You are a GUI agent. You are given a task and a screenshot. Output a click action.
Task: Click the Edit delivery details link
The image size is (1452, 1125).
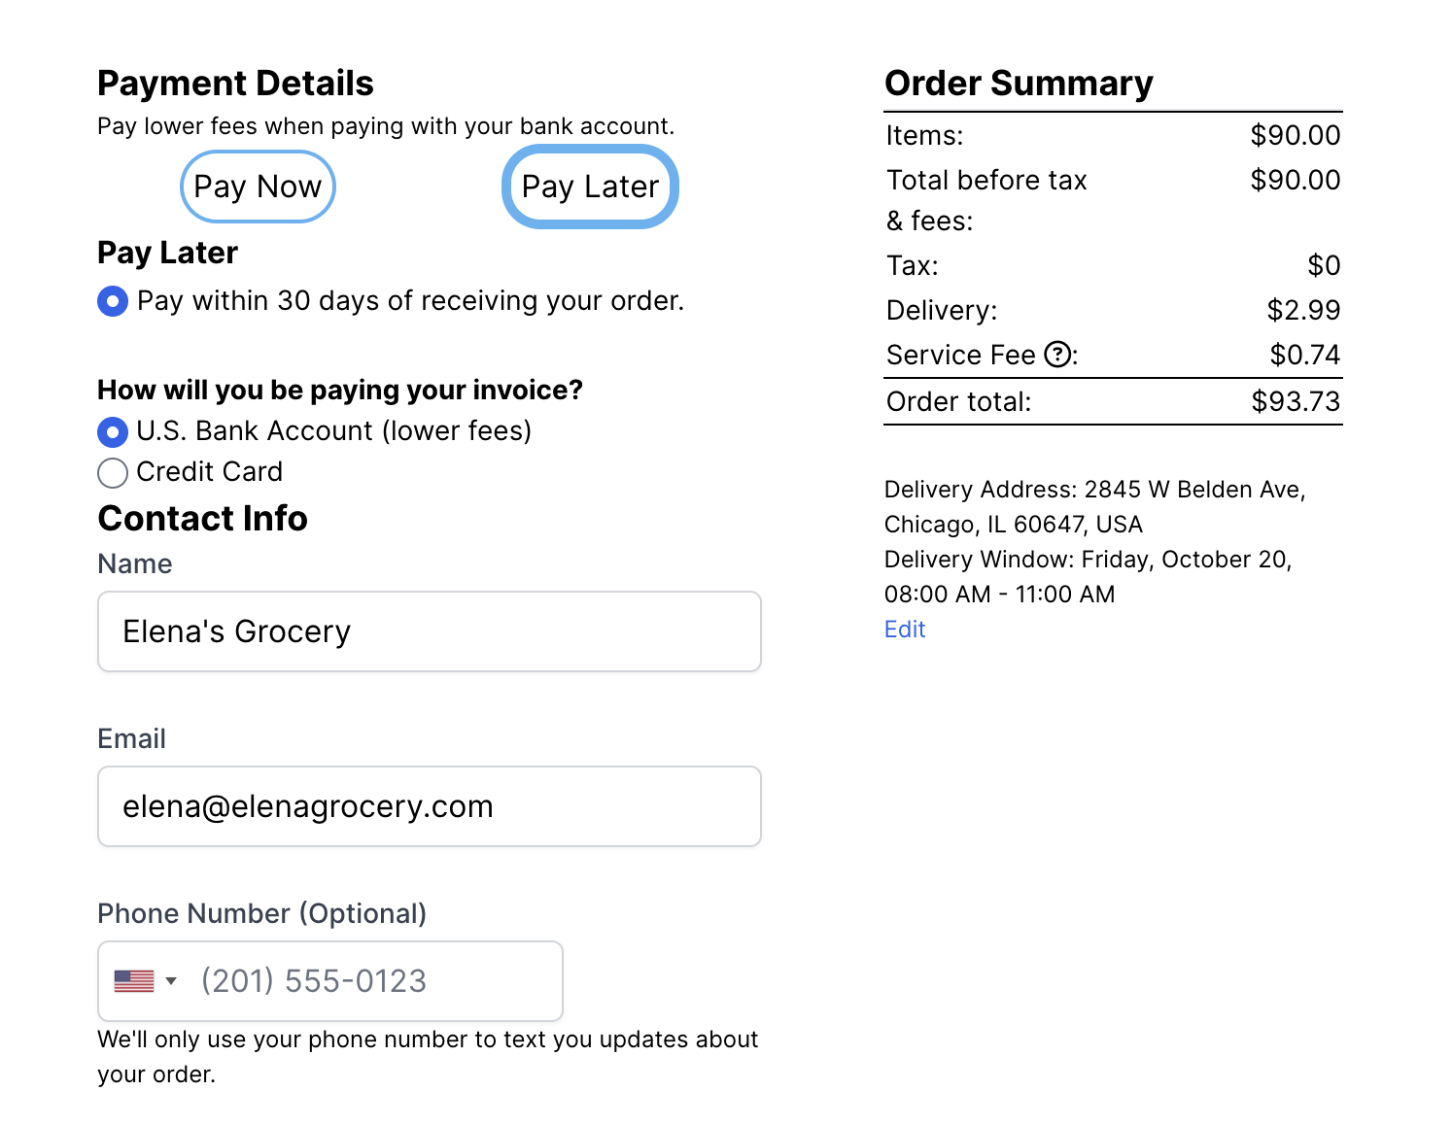coord(905,630)
